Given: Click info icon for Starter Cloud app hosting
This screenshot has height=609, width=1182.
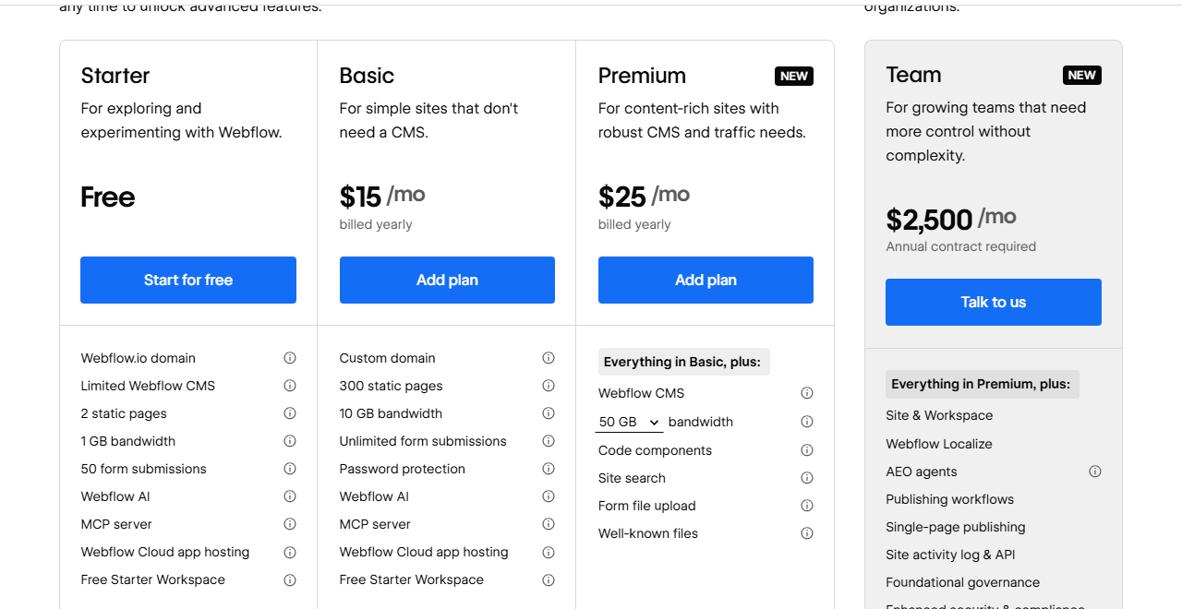Looking at the screenshot, I should (290, 552).
